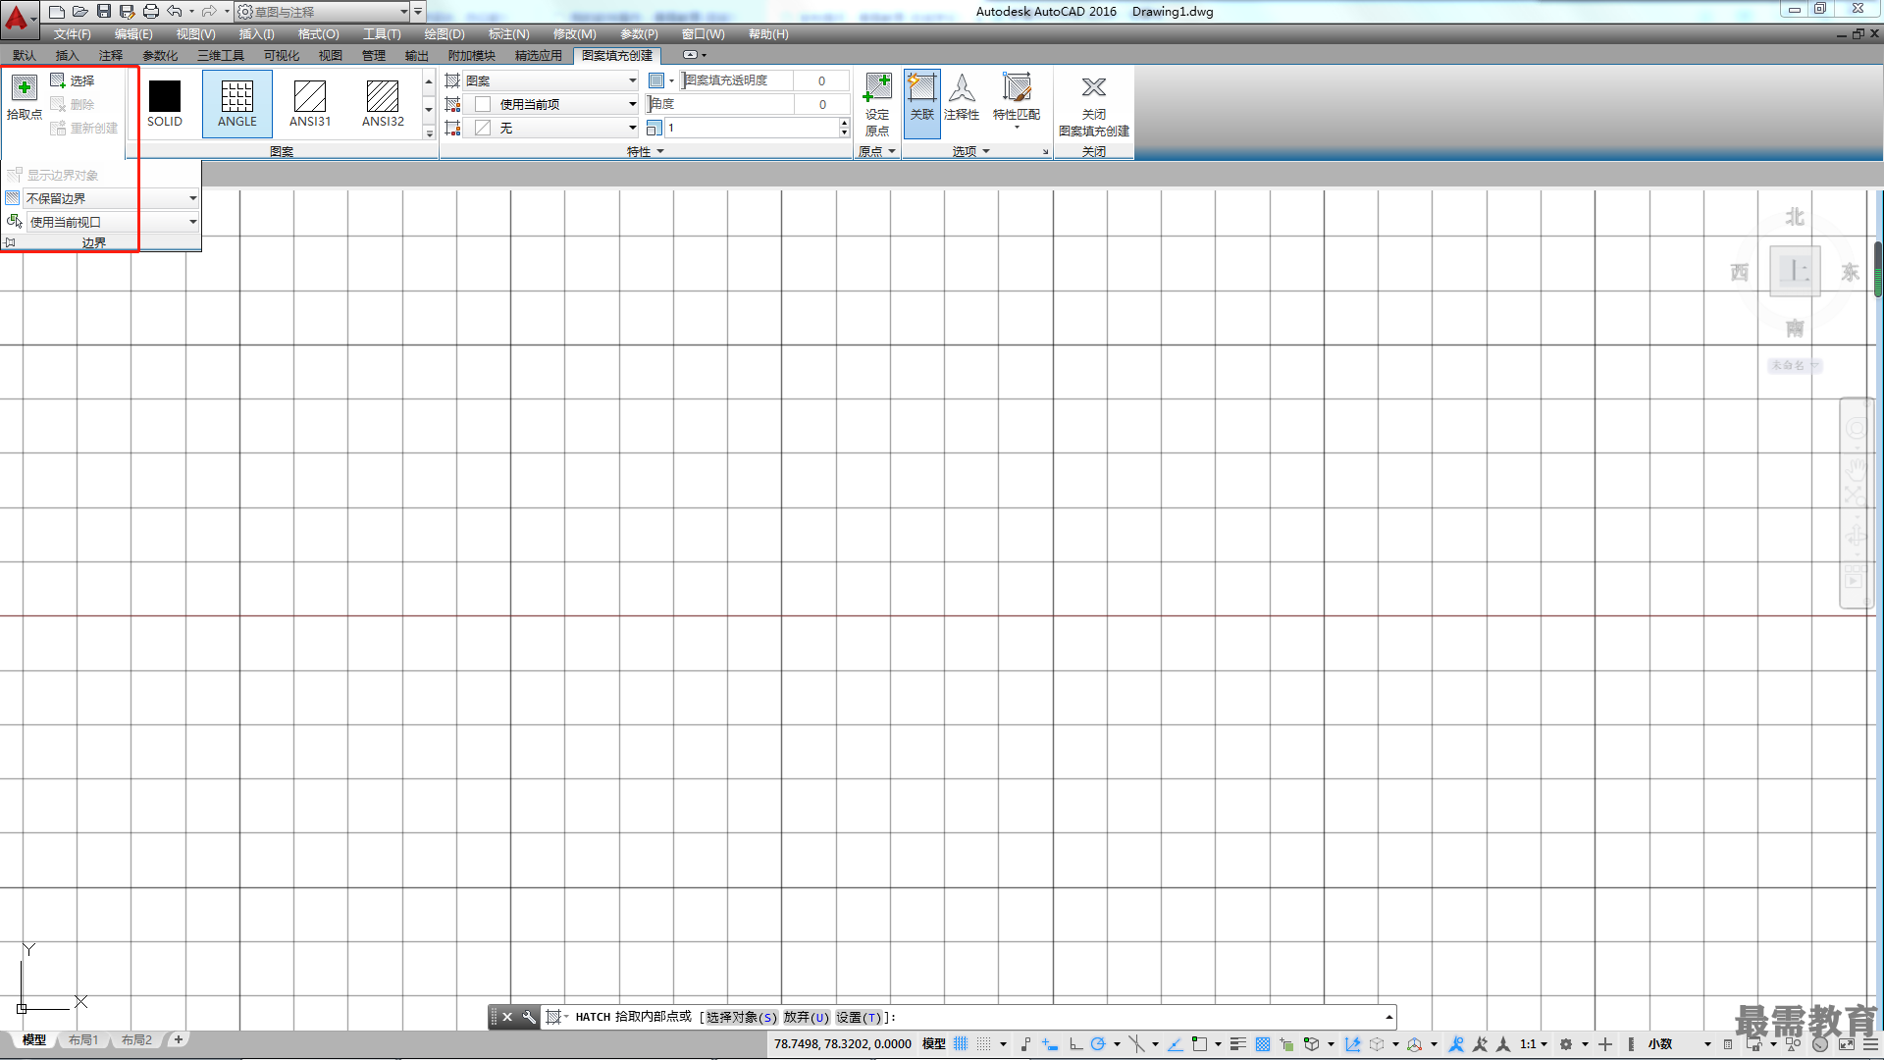Switch to the 注释 ribbon tab
The image size is (1884, 1060).
(x=111, y=56)
